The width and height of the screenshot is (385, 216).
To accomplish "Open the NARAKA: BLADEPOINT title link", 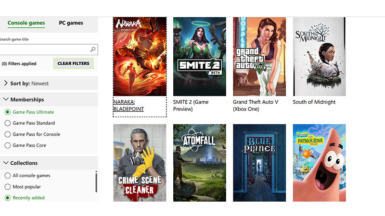I will coord(128,105).
